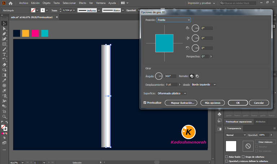Open the Edición menu
The image size is (277, 164).
tap(35, 3)
